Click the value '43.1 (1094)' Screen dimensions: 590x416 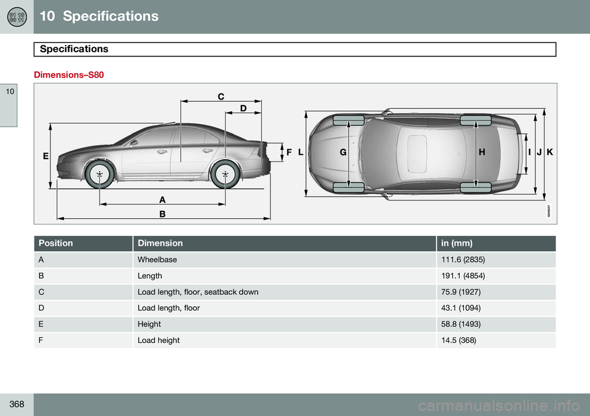[461, 308]
